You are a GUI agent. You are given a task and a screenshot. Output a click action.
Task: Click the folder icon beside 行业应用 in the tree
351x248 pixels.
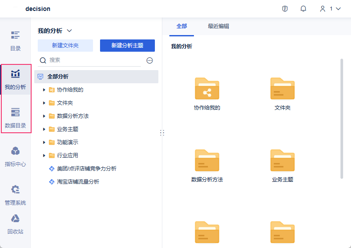point(52,156)
